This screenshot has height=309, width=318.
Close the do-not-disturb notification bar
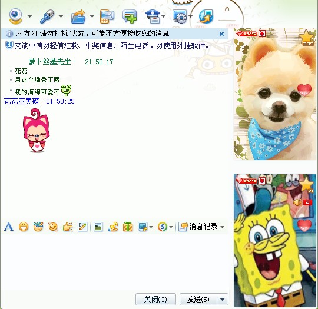pyautogui.click(x=221, y=34)
